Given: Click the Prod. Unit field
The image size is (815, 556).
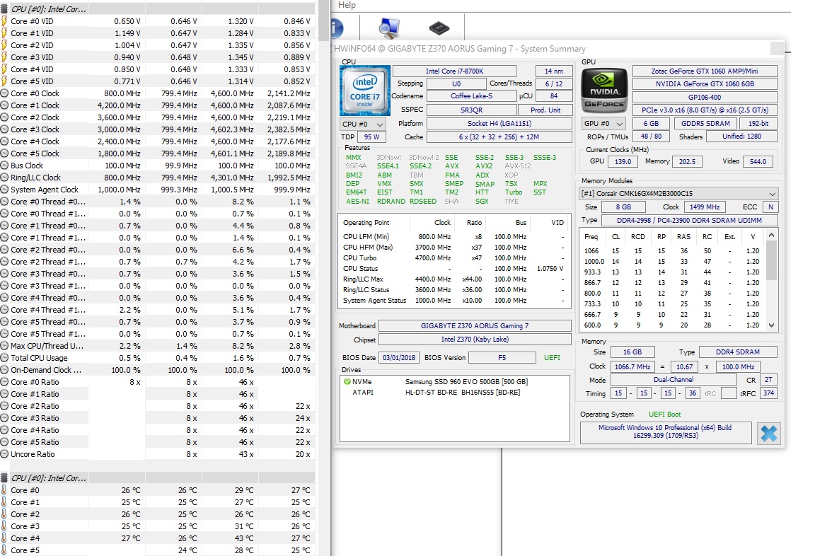Looking at the screenshot, I should pyautogui.click(x=545, y=110).
